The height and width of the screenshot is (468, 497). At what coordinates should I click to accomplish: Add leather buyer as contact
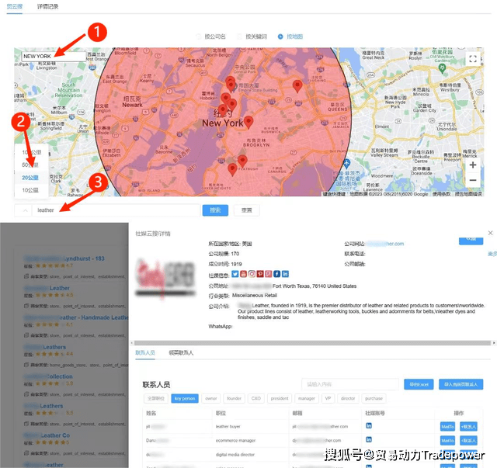[x=468, y=427]
